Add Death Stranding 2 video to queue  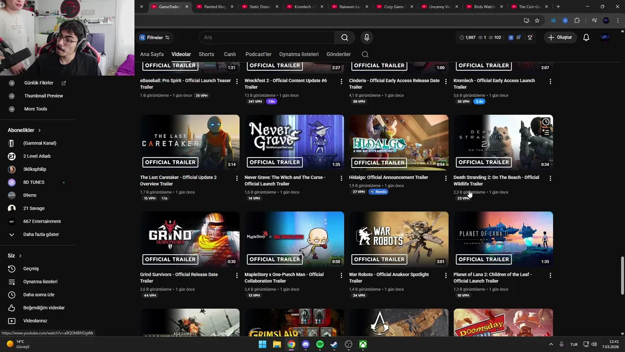[x=546, y=132]
